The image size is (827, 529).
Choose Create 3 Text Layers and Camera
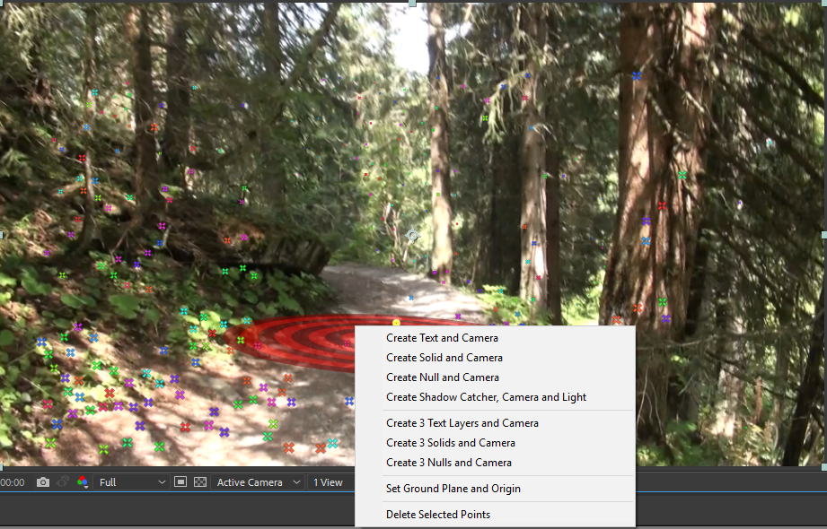pyautogui.click(x=495, y=423)
